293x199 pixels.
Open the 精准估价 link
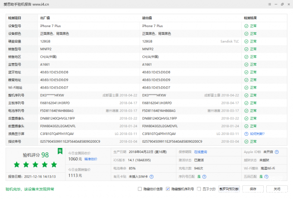click(91, 159)
